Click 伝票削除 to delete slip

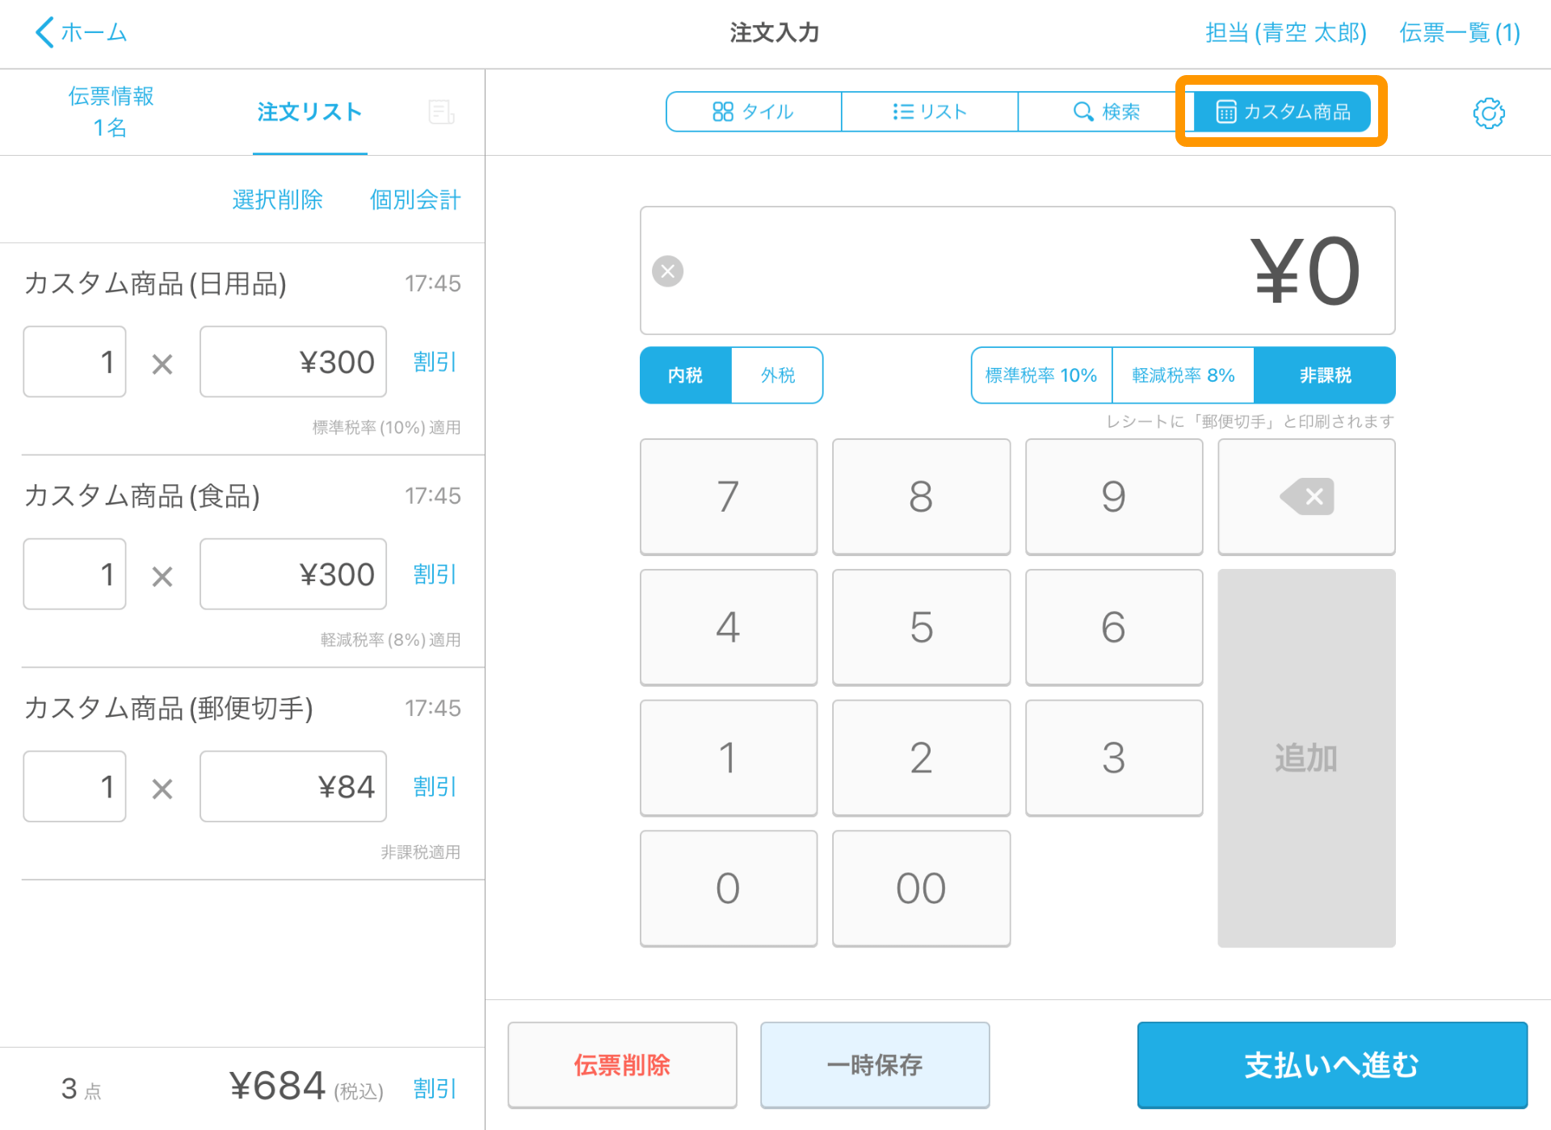(622, 1065)
